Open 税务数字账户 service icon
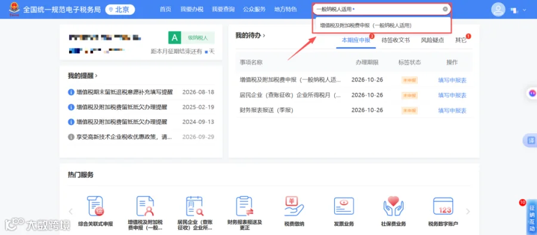The height and width of the screenshot is (235, 537). point(443,206)
